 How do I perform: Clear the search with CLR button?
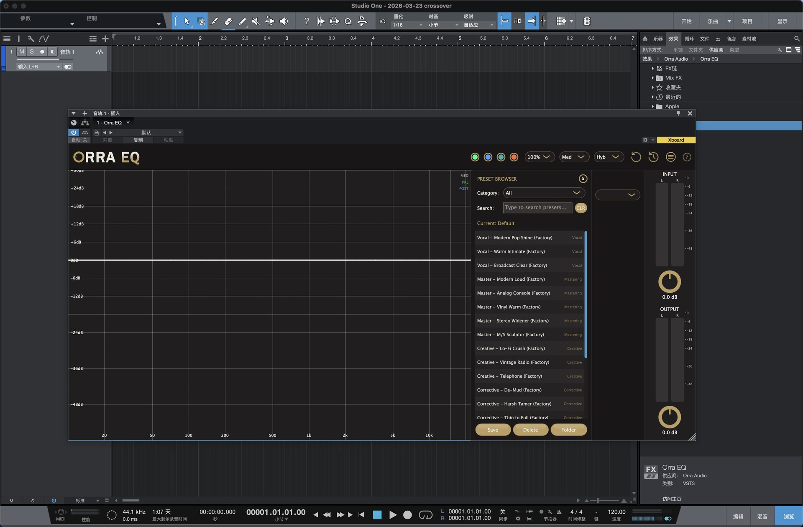pyautogui.click(x=581, y=208)
